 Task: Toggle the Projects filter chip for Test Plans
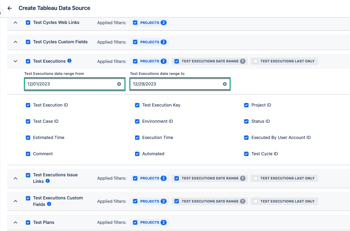click(150, 222)
